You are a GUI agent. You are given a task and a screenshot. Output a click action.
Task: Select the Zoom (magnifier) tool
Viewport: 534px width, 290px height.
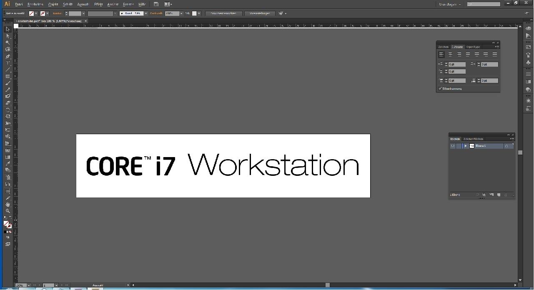pyautogui.click(x=8, y=211)
